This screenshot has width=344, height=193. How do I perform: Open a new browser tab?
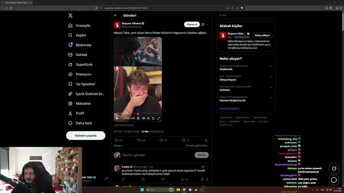[35, 3]
